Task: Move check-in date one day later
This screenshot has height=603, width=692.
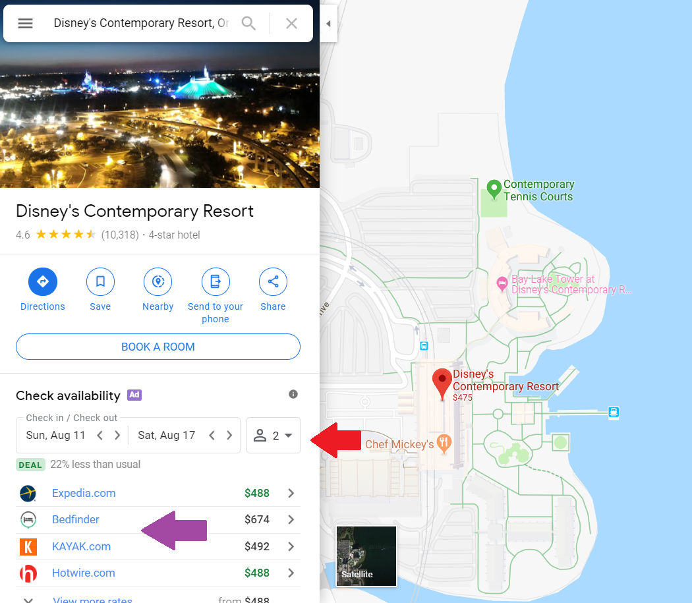Action: (117, 436)
